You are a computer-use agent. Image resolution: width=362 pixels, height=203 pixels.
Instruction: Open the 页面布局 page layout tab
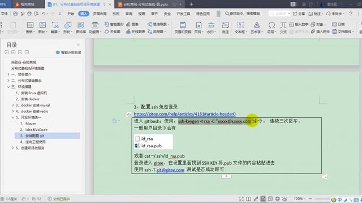click(x=100, y=14)
